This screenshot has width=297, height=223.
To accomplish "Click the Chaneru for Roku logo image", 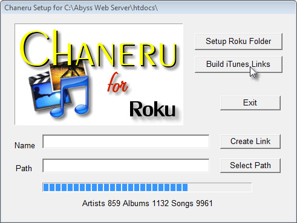I will tap(99, 74).
